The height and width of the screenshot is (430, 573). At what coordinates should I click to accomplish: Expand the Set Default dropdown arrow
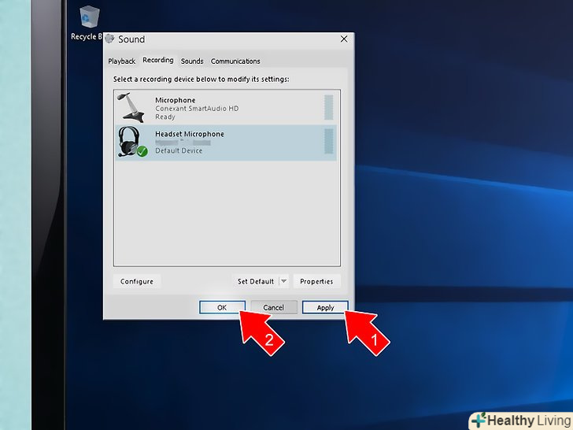284,281
